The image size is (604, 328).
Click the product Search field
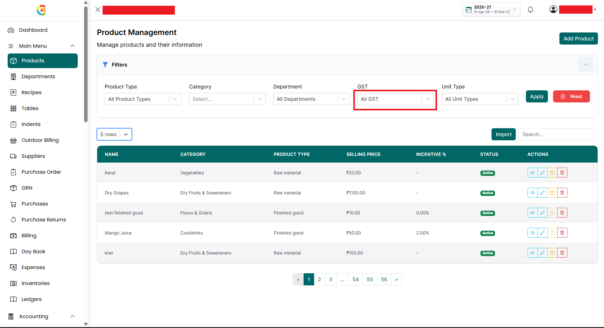pyautogui.click(x=558, y=134)
